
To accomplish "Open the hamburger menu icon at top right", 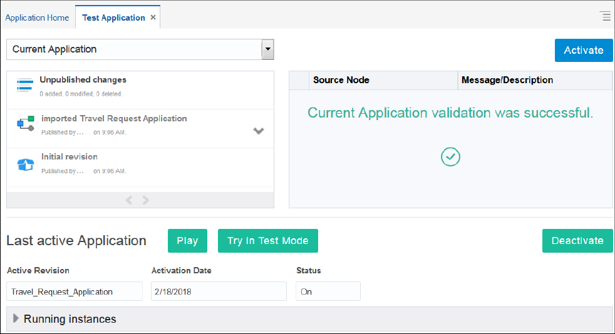I will click(x=605, y=16).
